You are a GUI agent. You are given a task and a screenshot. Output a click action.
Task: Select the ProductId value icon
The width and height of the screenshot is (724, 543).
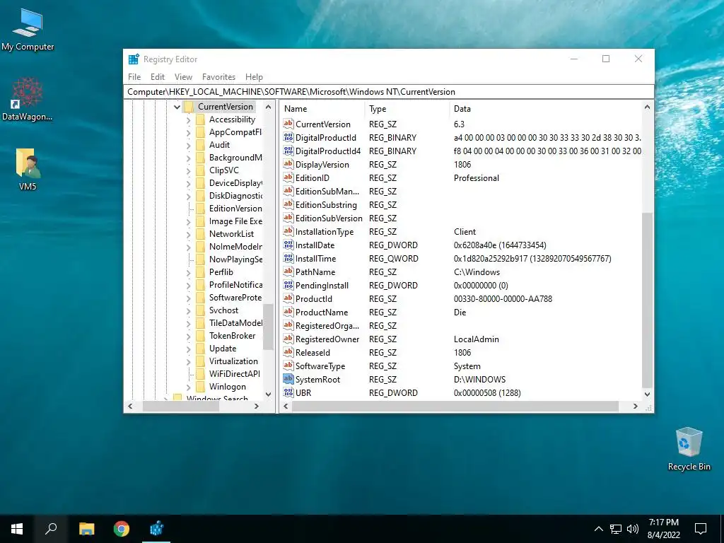pyautogui.click(x=288, y=298)
